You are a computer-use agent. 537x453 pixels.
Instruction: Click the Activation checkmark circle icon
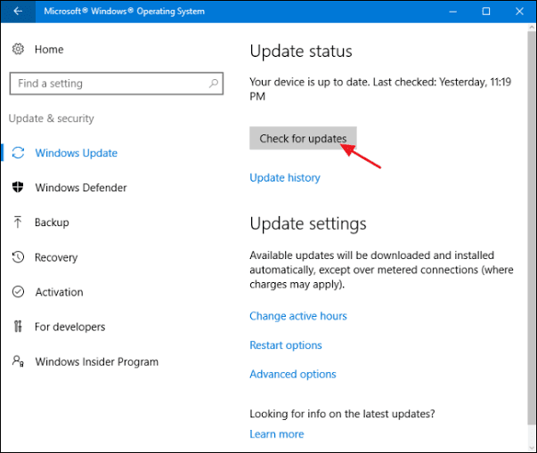pos(18,292)
